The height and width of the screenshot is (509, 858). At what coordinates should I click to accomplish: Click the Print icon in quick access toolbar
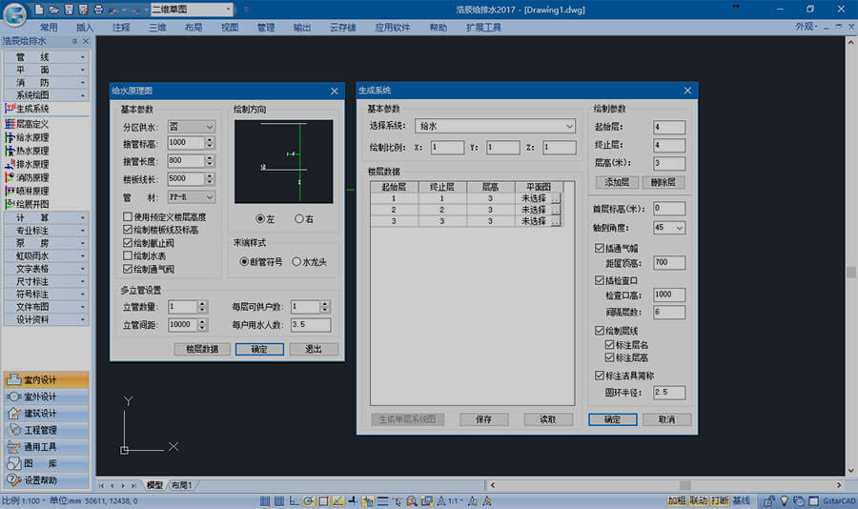coord(98,9)
